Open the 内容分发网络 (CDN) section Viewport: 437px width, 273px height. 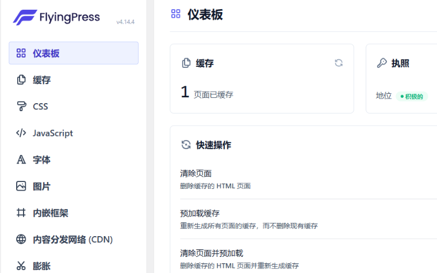coord(74,239)
